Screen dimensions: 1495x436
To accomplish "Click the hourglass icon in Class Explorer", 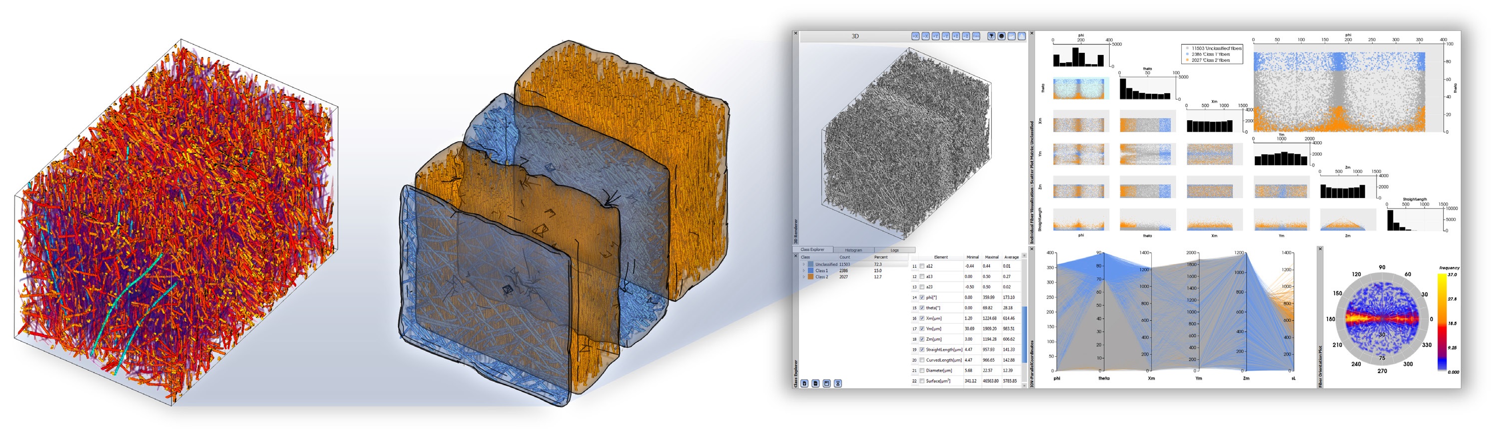I will [837, 383].
